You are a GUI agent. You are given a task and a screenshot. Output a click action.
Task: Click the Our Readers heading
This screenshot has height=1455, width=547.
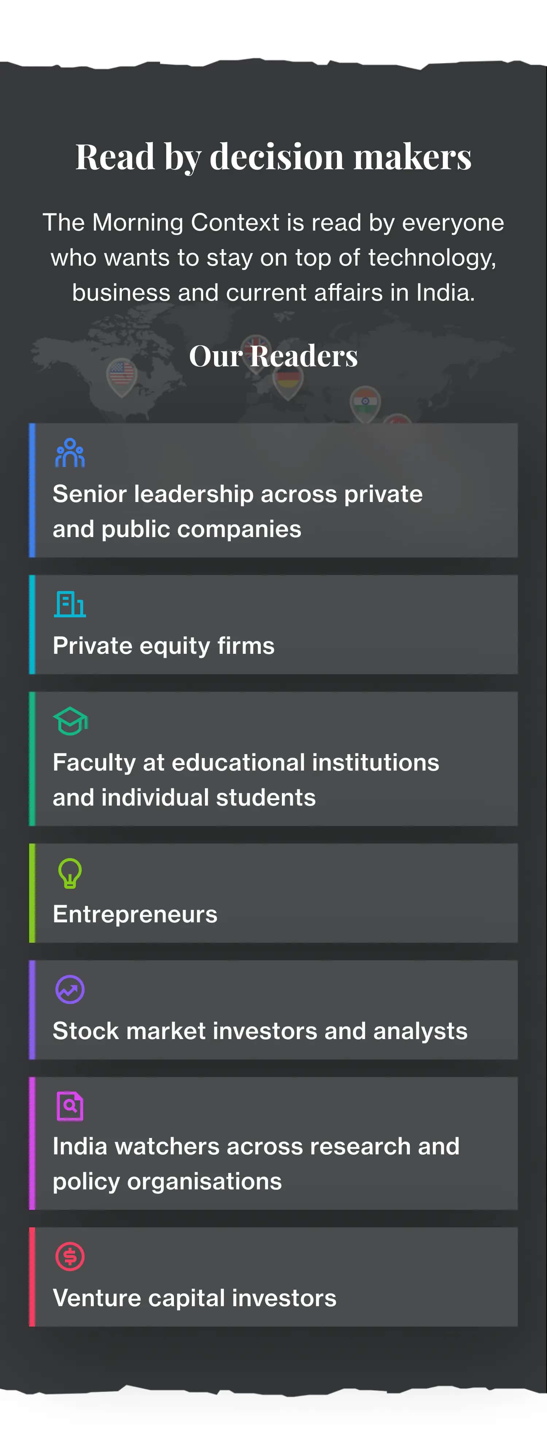coord(273,356)
